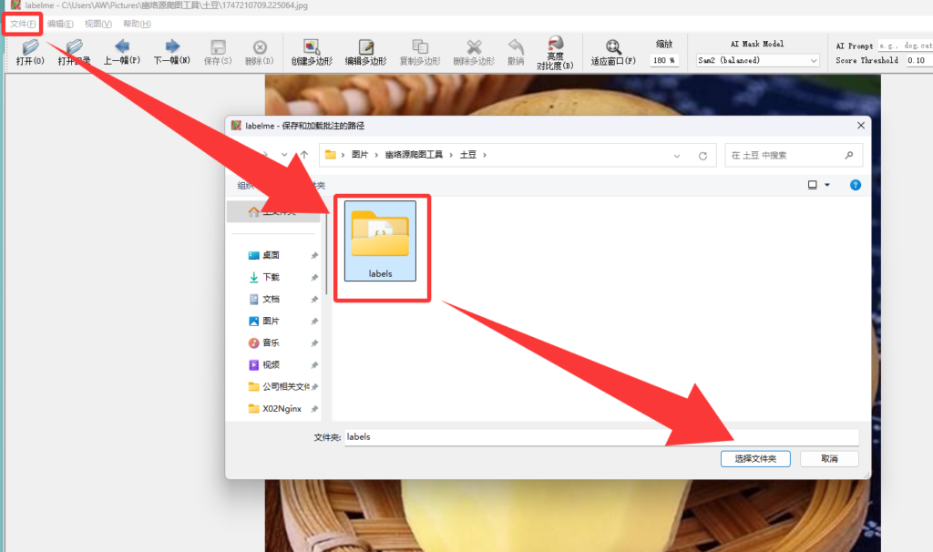Viewport: 933px width, 552px height.
Task: Select the labels folder thumbnail
Action: pos(380,240)
